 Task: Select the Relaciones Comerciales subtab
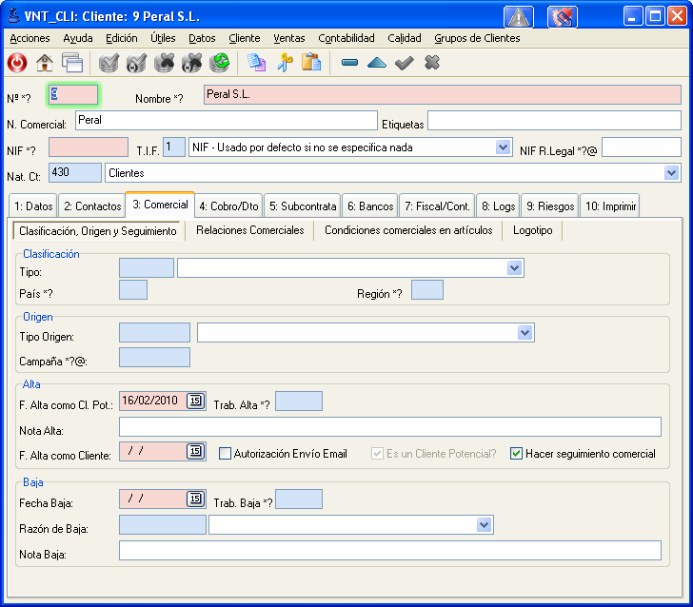click(x=249, y=230)
